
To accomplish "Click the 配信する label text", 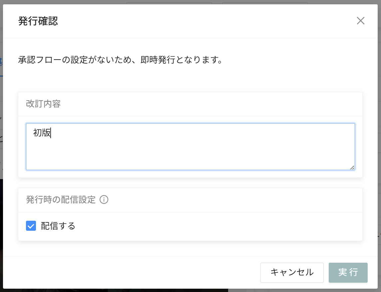I will (58, 226).
